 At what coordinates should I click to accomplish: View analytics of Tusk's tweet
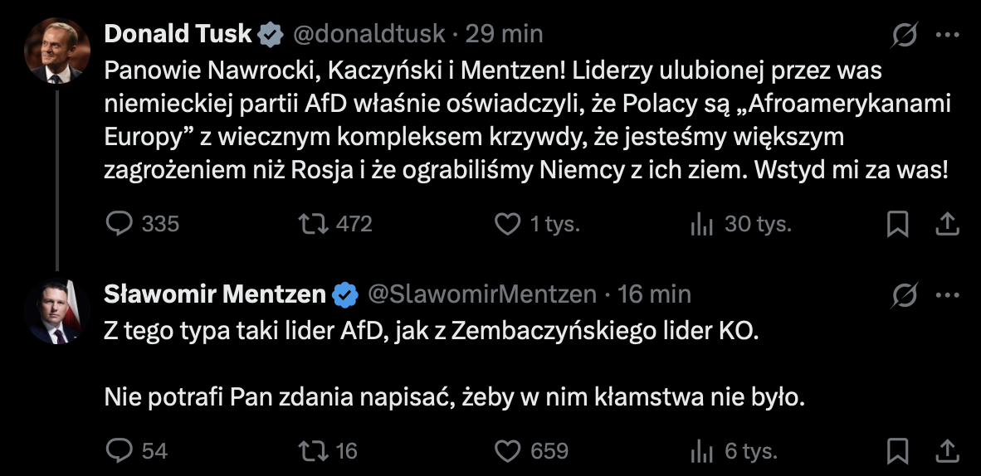click(x=702, y=224)
